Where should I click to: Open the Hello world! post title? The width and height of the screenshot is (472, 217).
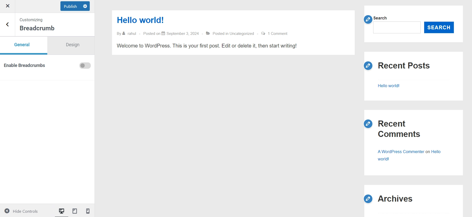point(140,20)
